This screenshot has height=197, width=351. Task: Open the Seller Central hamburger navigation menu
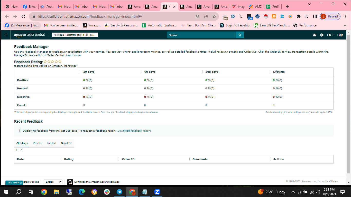pos(6,35)
